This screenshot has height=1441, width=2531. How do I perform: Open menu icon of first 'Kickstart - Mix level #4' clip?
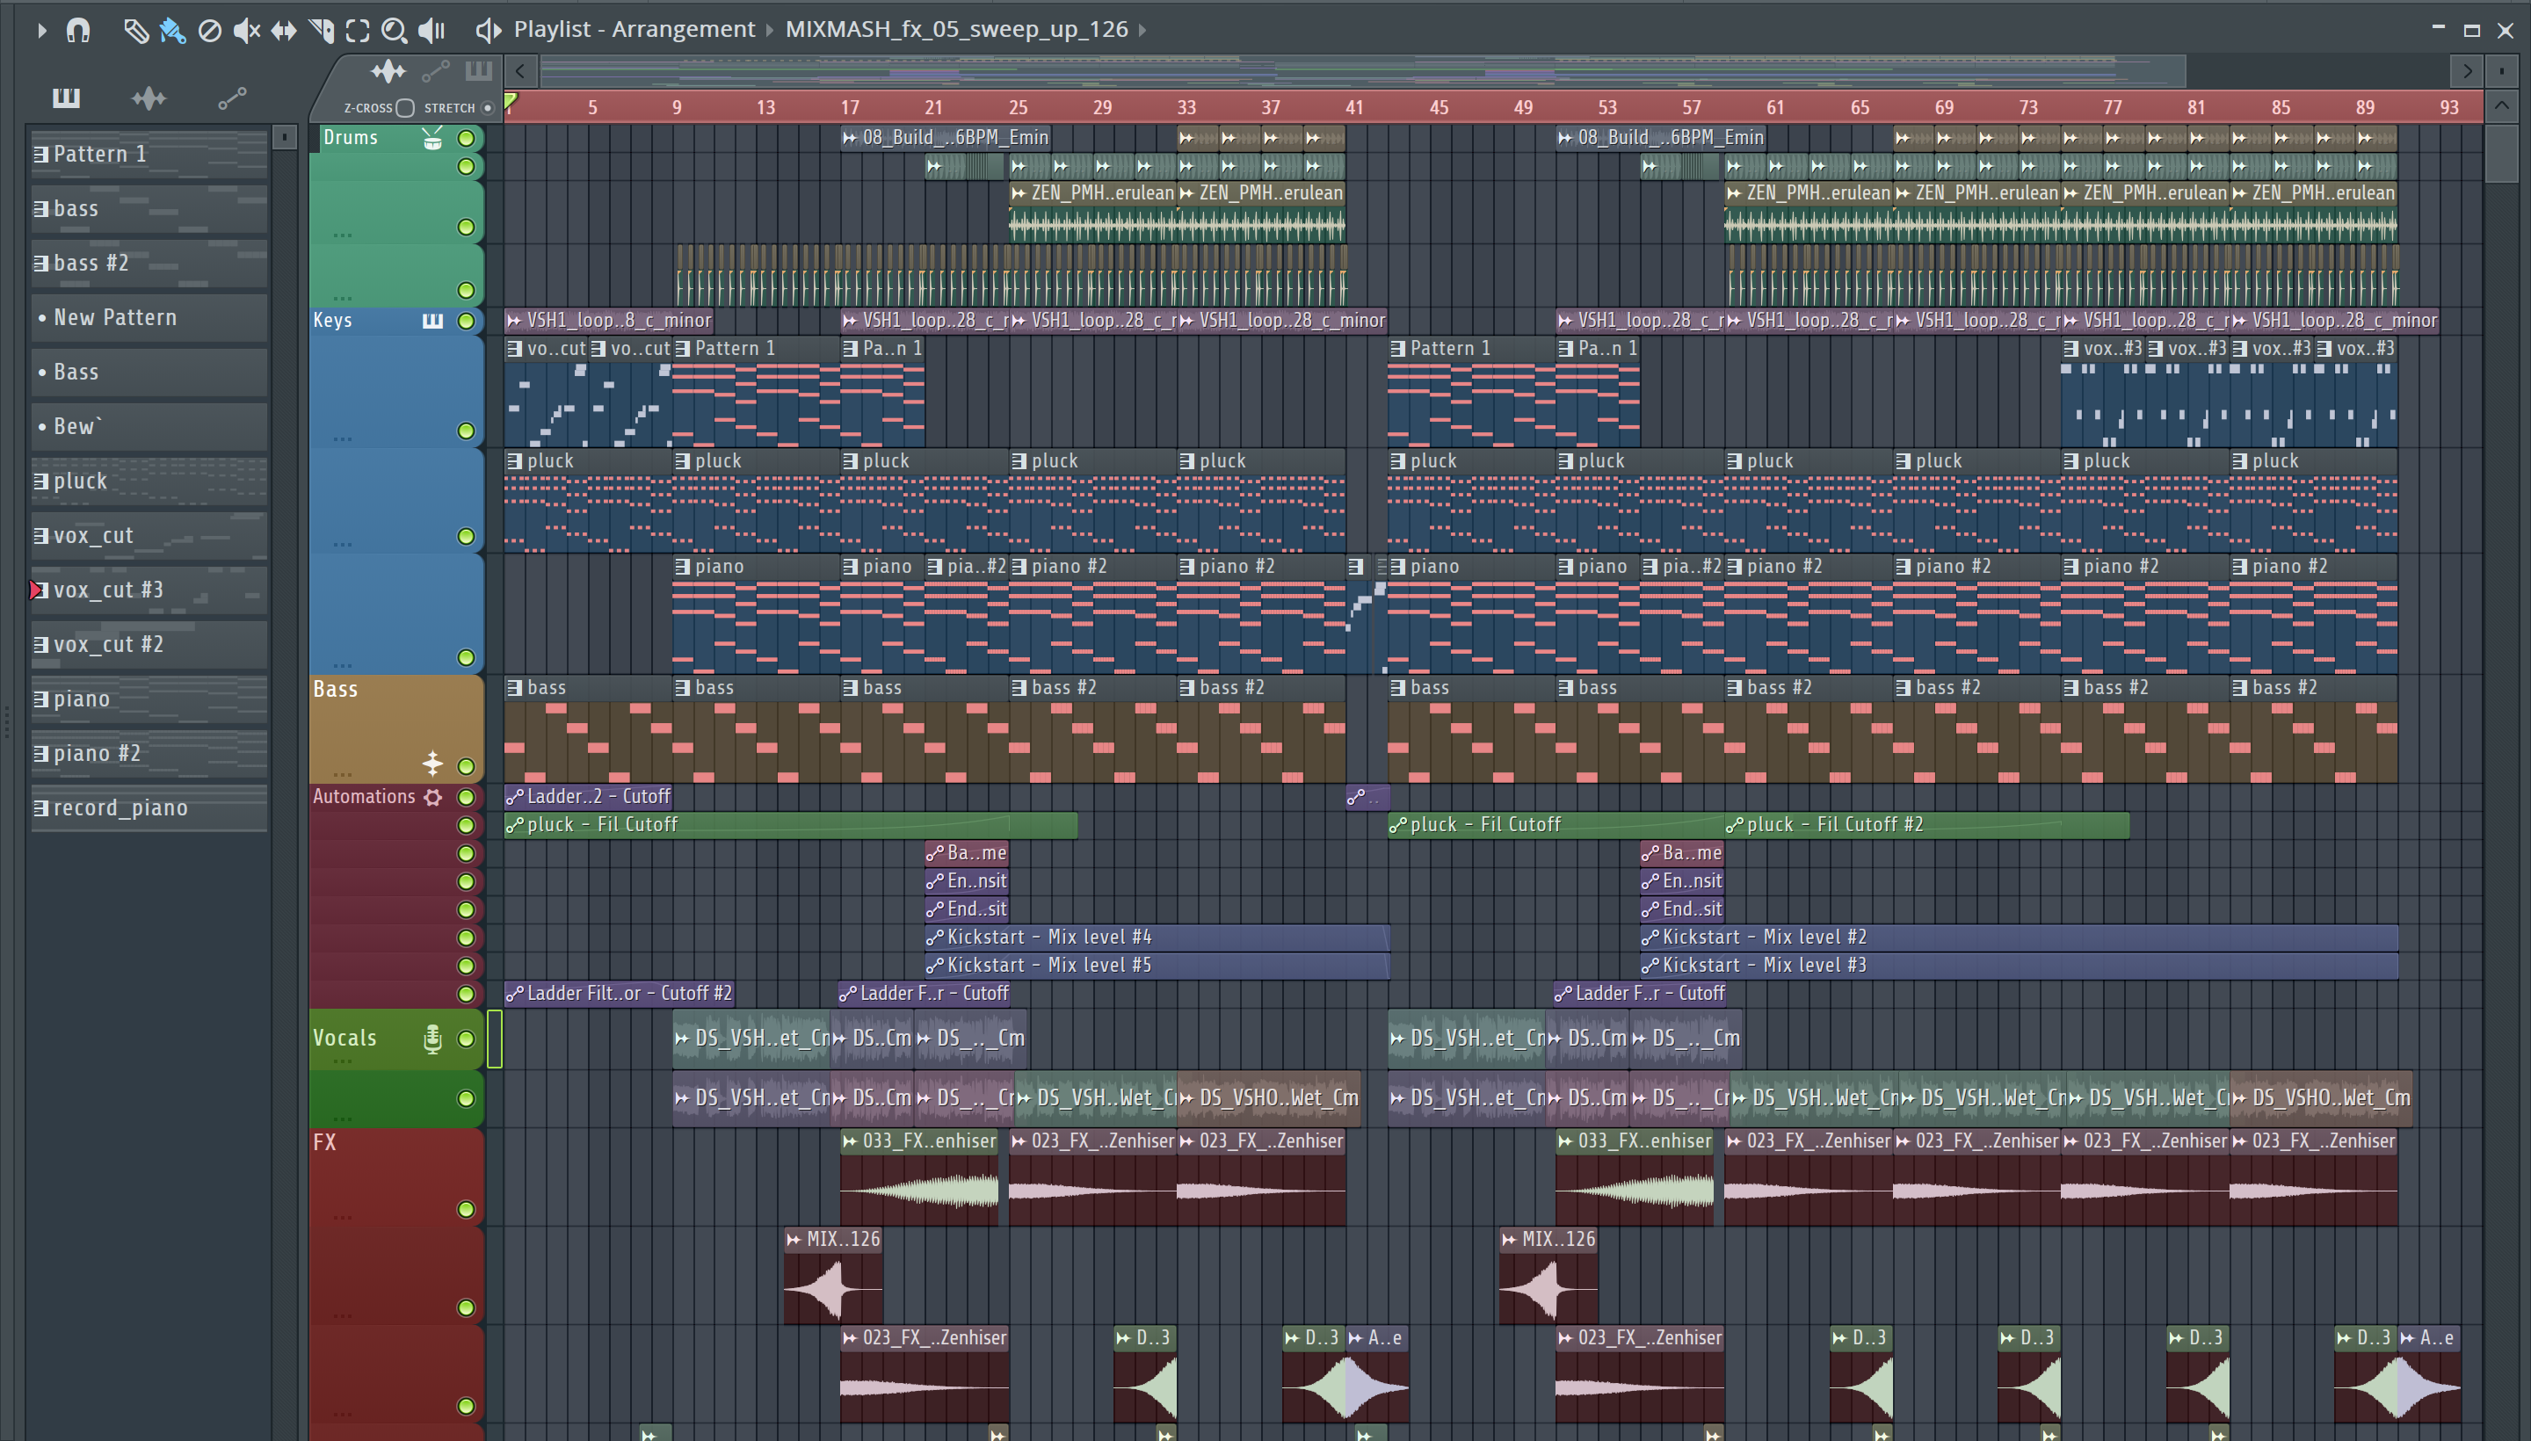933,938
